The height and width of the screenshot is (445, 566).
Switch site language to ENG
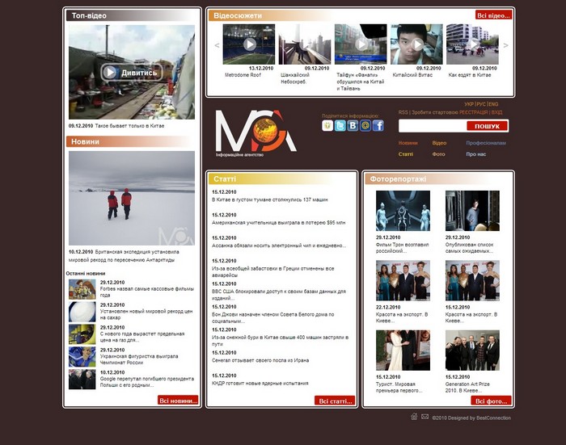[x=493, y=104]
